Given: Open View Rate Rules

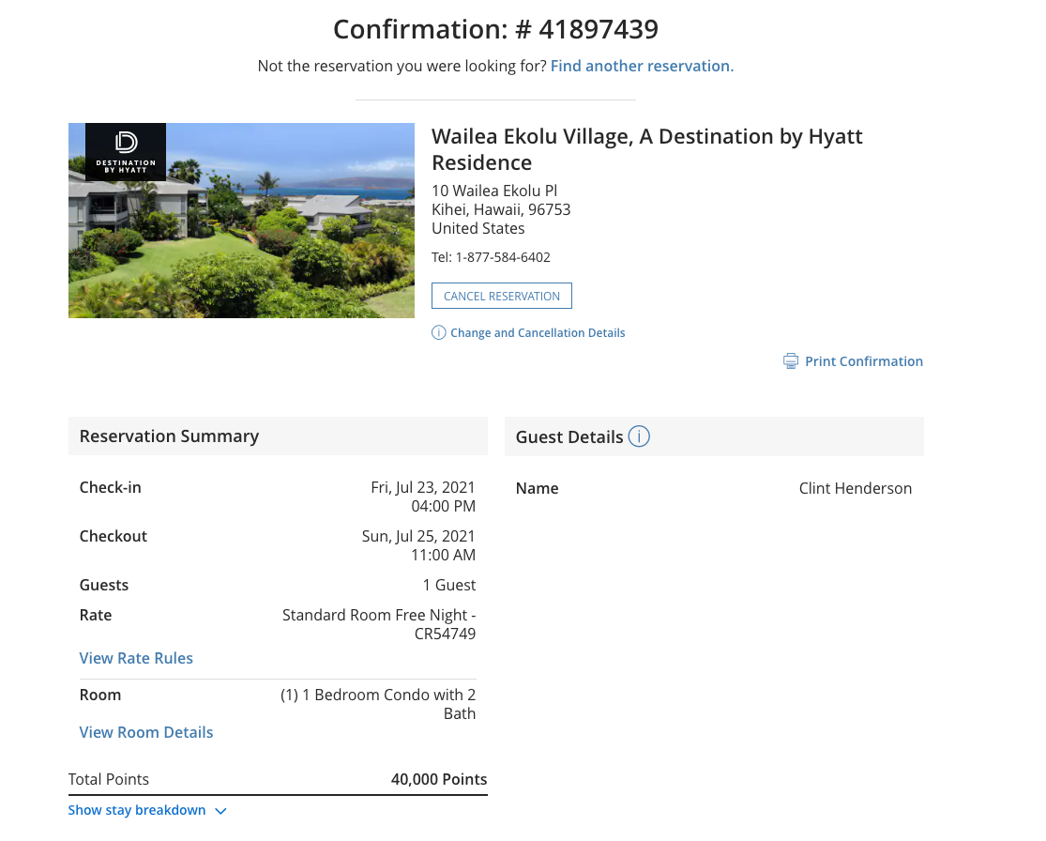Looking at the screenshot, I should (x=136, y=658).
